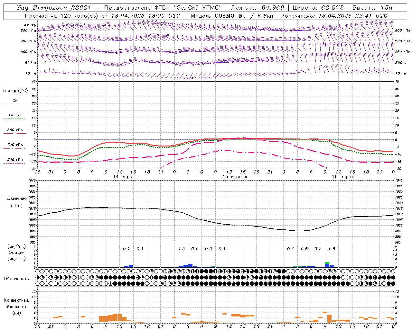This screenshot has width=412, height=329.
Task: Click the 0.7 precipitation value
Action: pyautogui.click(x=126, y=249)
